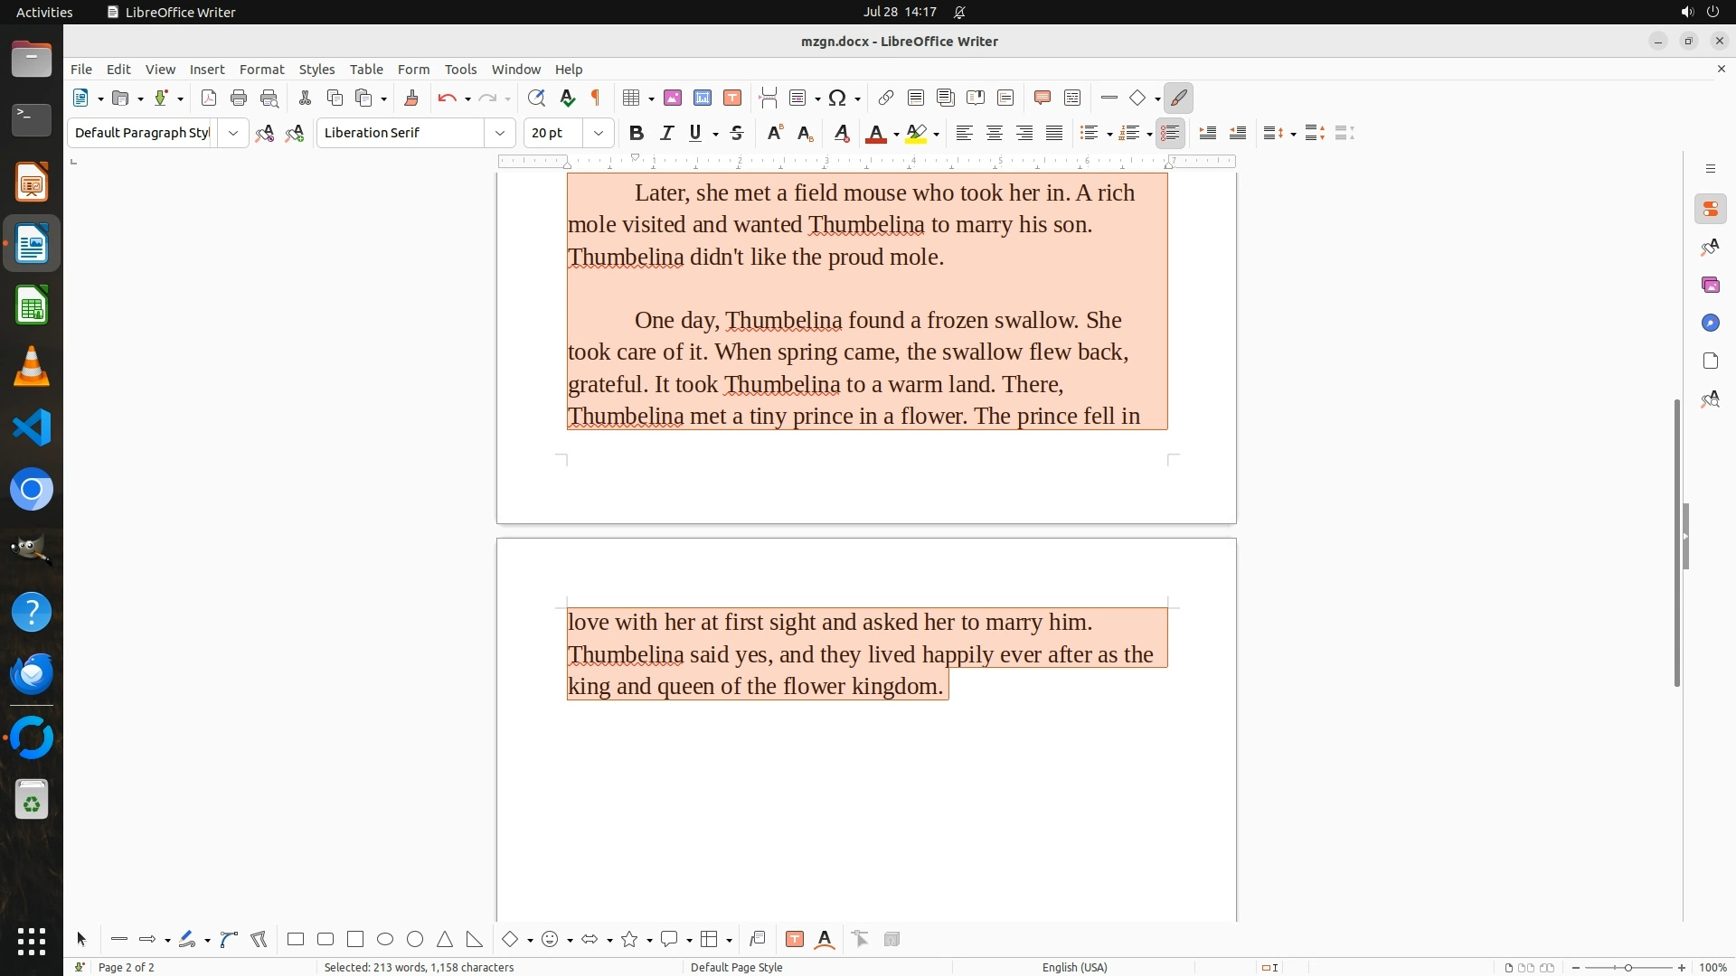
Task: Open the Thunderbird mail app in the dock
Action: (32, 674)
